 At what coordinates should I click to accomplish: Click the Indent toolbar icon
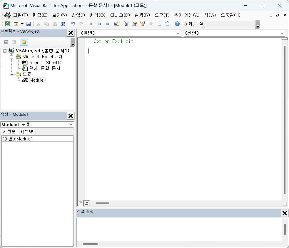pos(159,24)
